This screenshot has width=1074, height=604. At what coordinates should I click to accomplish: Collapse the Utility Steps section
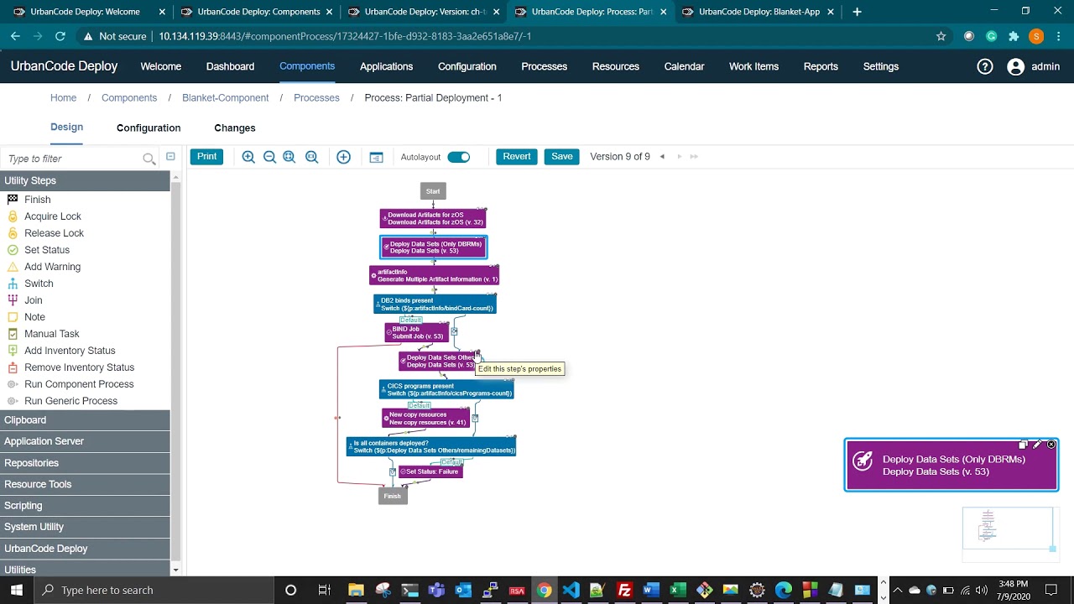coord(85,180)
